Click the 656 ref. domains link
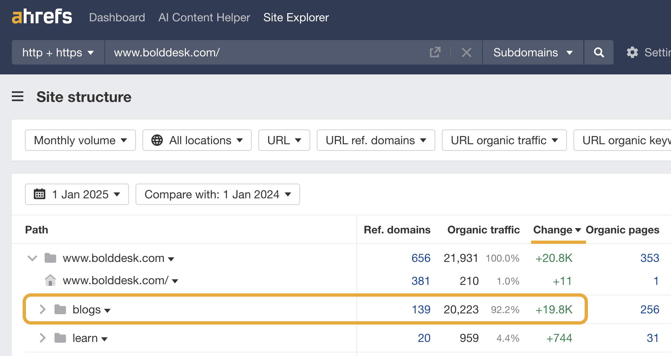This screenshot has height=356, width=671. [x=421, y=258]
